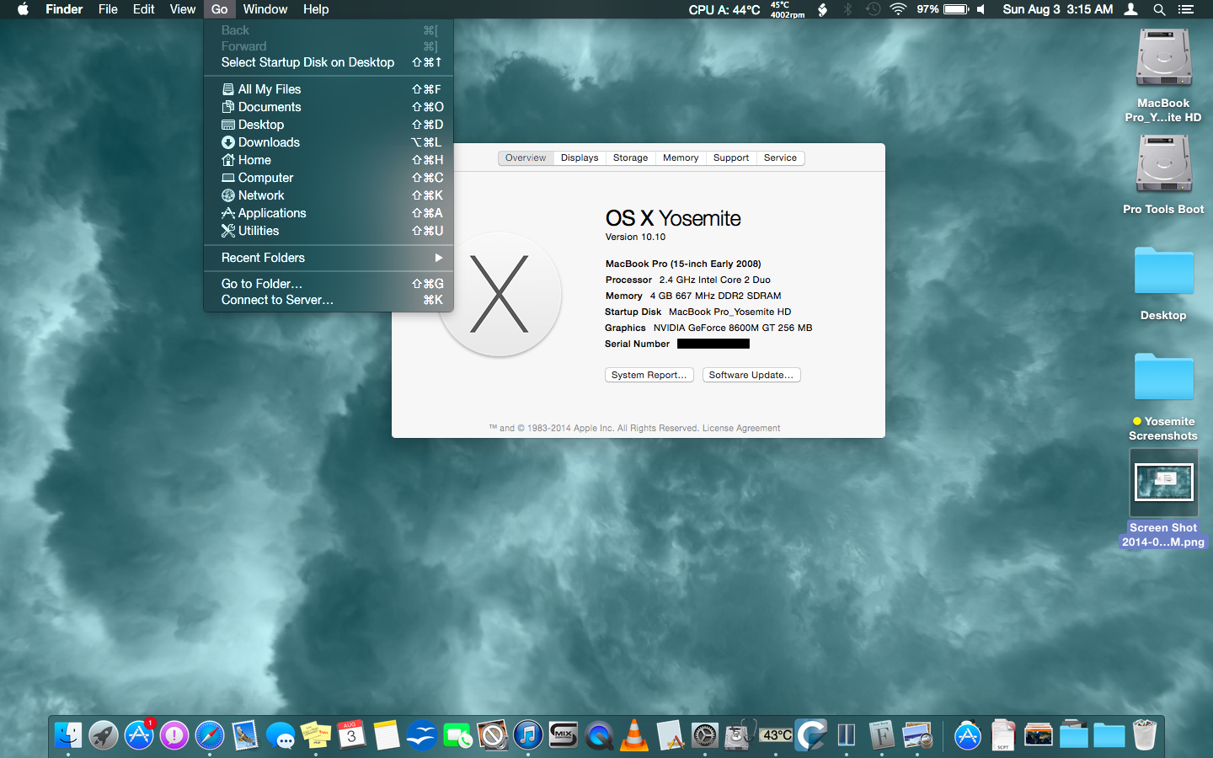1213x758 pixels.
Task: Launch Launchpad rocket icon in dock
Action: (x=104, y=735)
